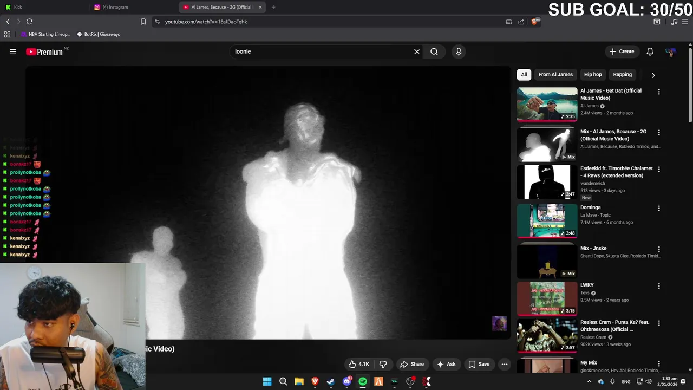Open Brave playlist music icon
Viewport: 693px width, 390px height.
[674, 22]
